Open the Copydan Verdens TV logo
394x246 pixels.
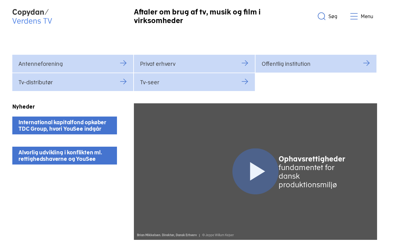32,17
